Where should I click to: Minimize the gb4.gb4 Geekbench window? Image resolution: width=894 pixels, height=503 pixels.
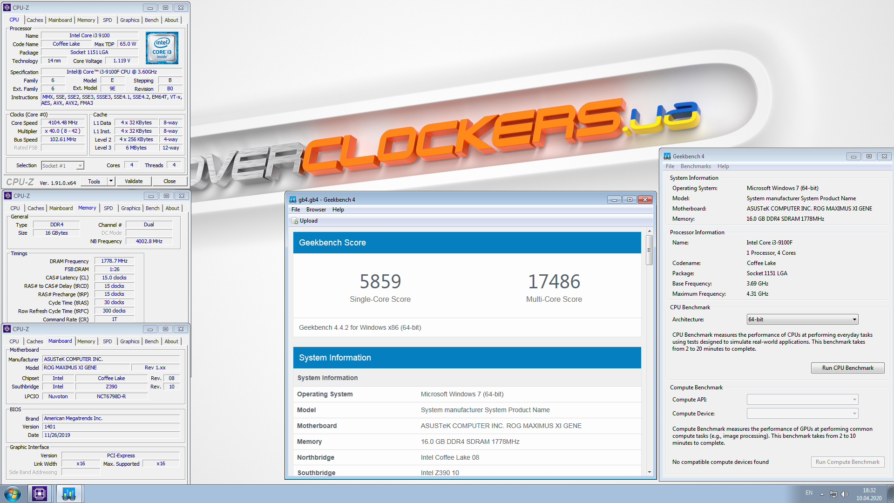[614, 199]
